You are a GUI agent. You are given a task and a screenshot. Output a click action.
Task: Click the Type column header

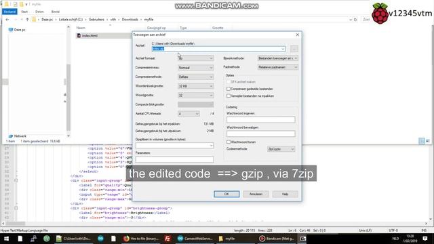pyautogui.click(x=183, y=28)
